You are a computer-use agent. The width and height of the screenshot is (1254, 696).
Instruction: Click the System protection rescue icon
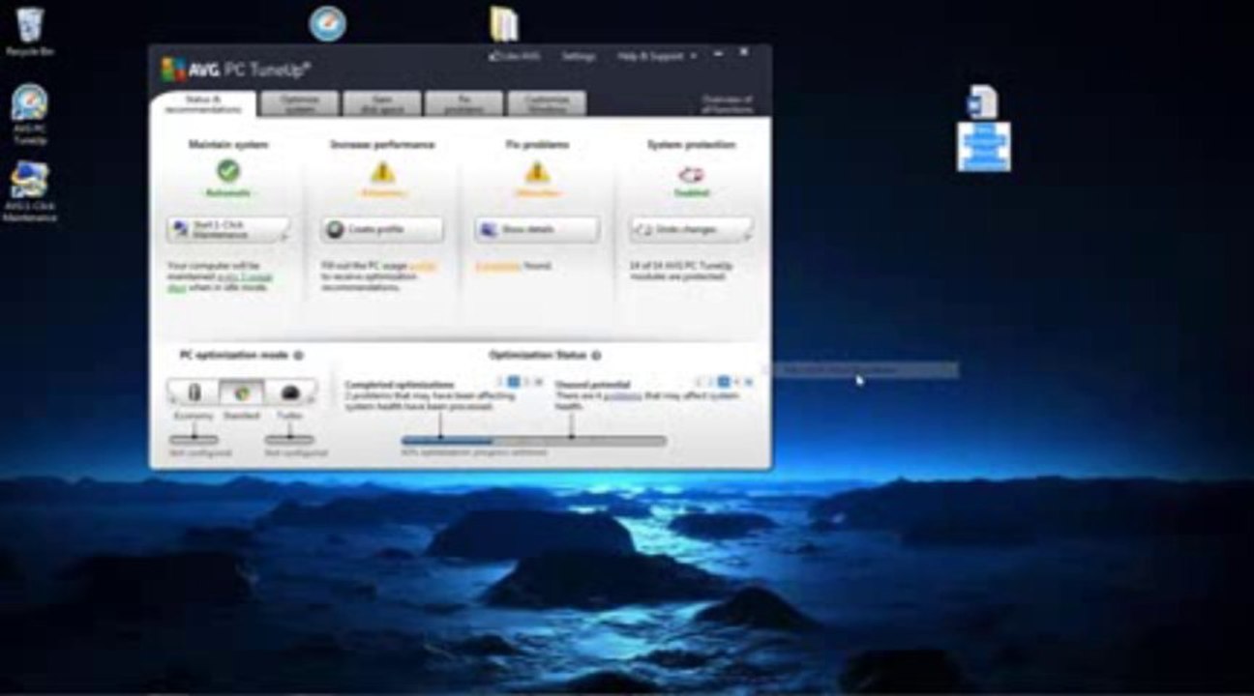tap(691, 174)
